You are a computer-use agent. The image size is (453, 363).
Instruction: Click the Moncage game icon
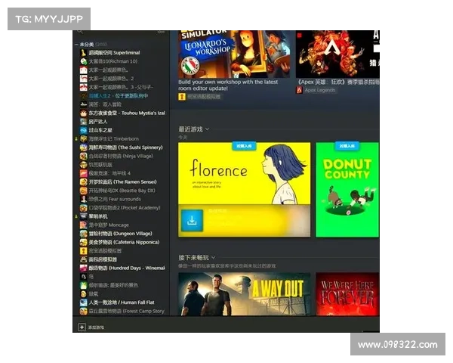(84, 225)
